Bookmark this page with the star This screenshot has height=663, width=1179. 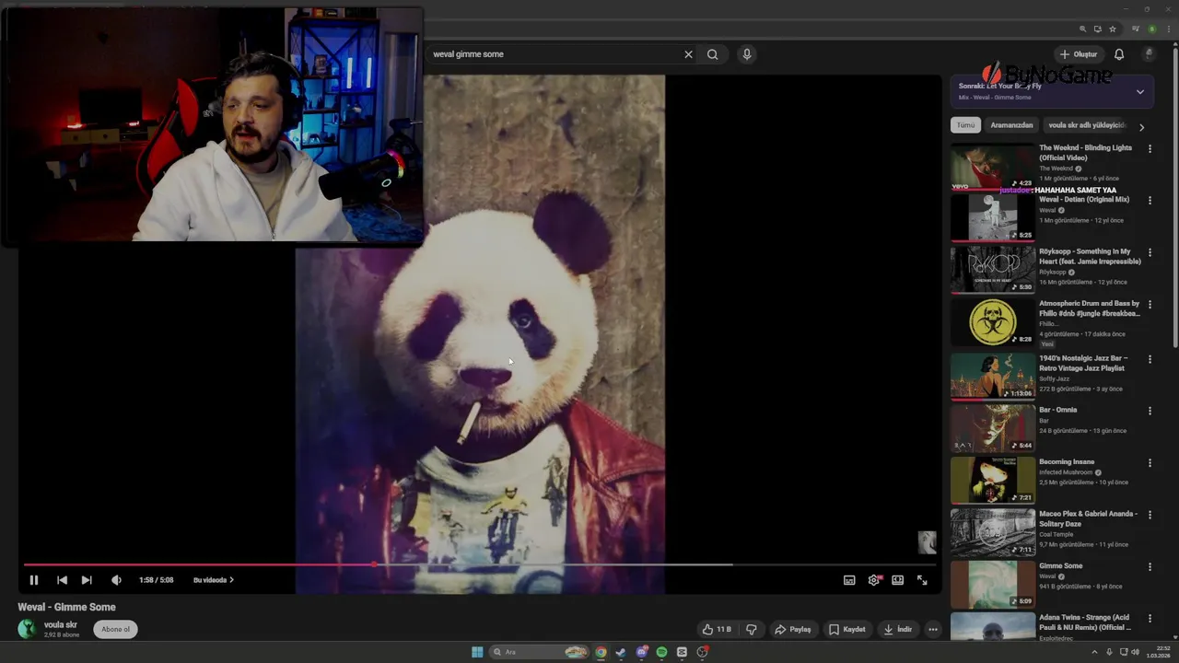tap(1112, 29)
